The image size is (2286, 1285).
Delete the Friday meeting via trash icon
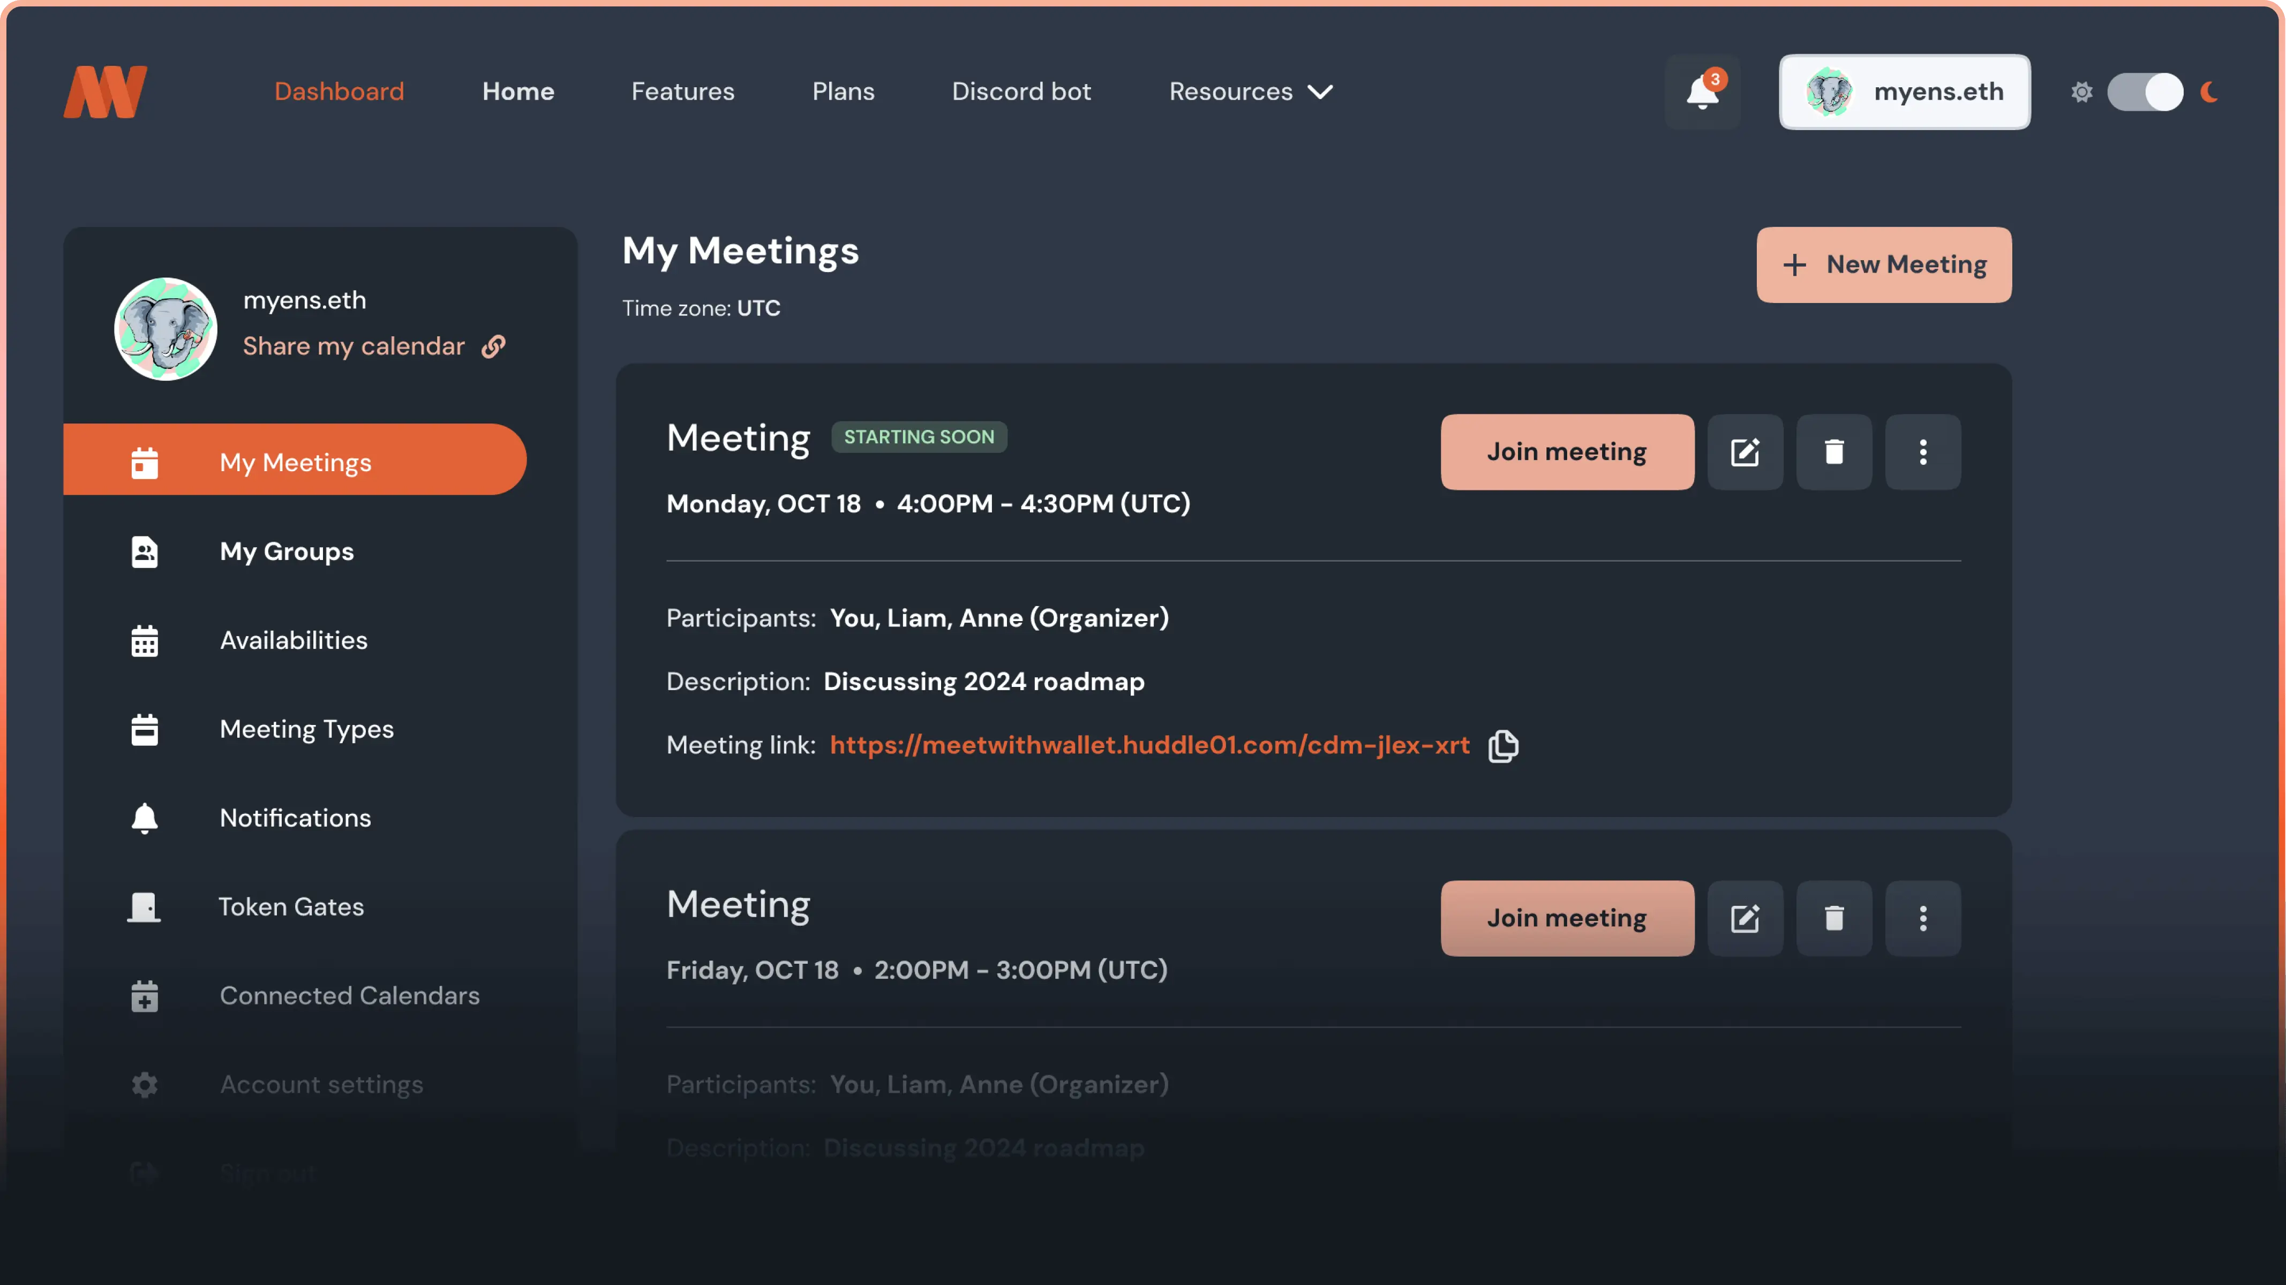[1833, 918]
